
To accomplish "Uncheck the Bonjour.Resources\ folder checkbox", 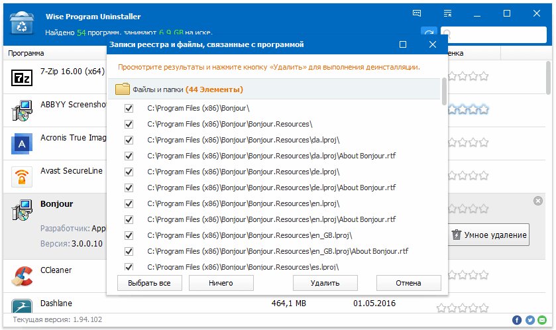I will pos(129,124).
